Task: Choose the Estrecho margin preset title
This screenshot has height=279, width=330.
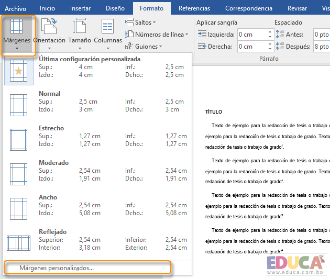Action: [51, 128]
